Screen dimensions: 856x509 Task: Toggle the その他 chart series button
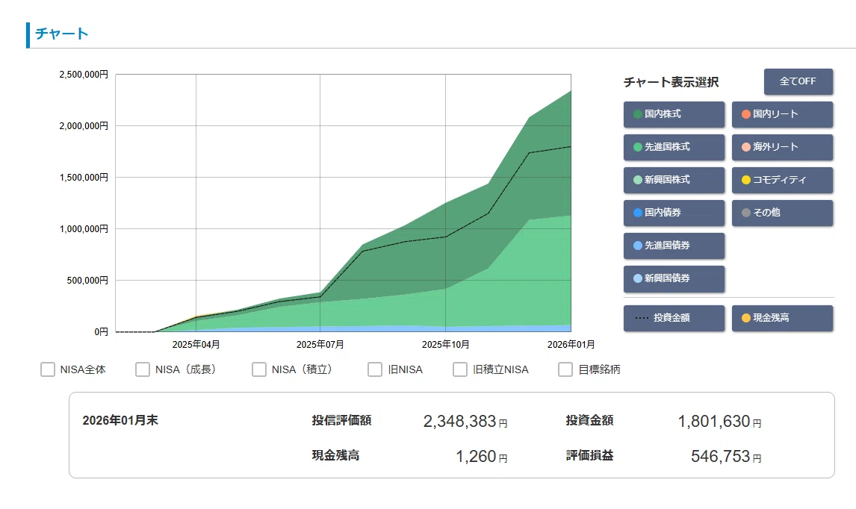(782, 212)
